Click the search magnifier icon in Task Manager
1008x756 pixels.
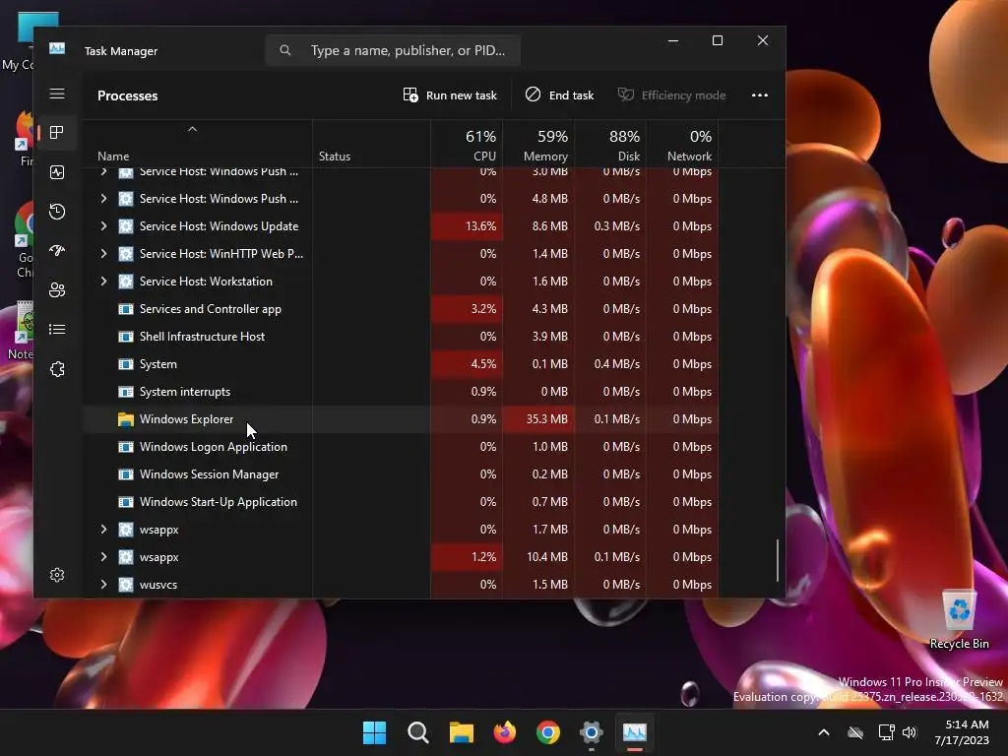click(285, 50)
